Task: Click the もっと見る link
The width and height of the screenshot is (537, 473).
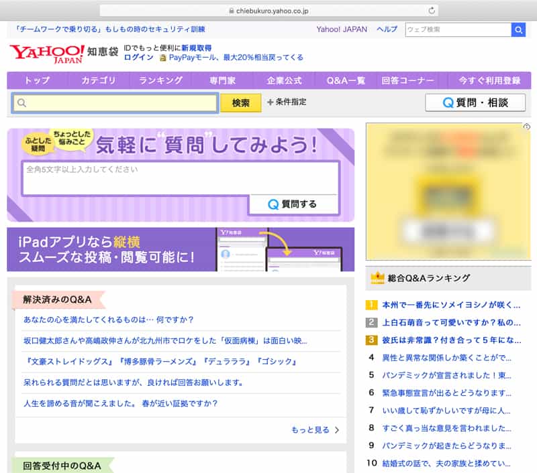Action: pyautogui.click(x=315, y=430)
